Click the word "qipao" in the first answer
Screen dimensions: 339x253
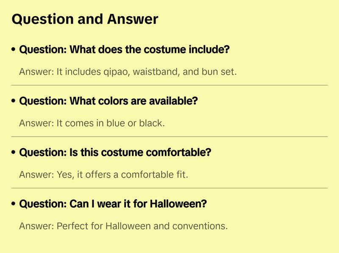coord(116,72)
